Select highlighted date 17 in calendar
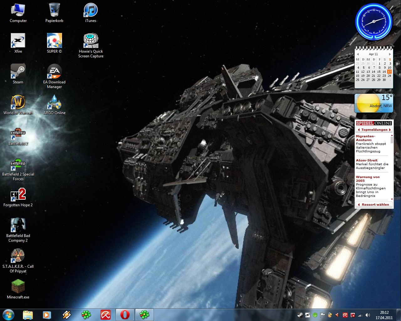Viewport: 401px width, 321px height. (x=389, y=72)
